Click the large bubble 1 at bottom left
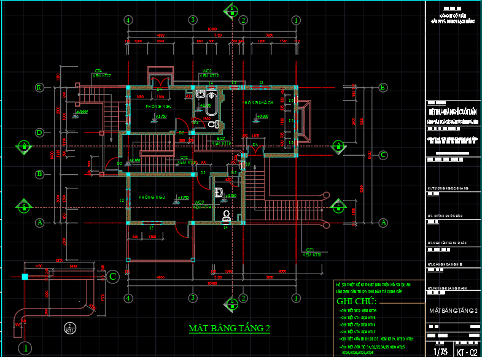 tap(25, 348)
